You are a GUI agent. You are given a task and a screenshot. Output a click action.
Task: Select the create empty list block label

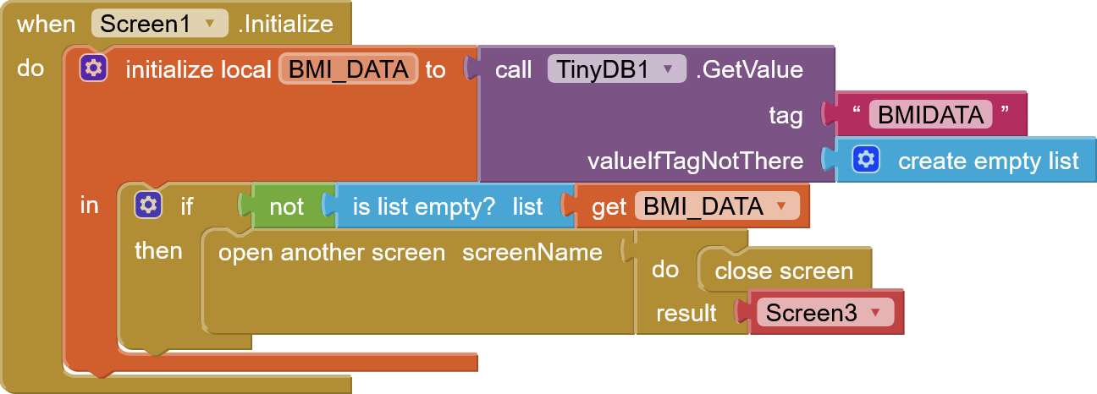[x=988, y=161]
